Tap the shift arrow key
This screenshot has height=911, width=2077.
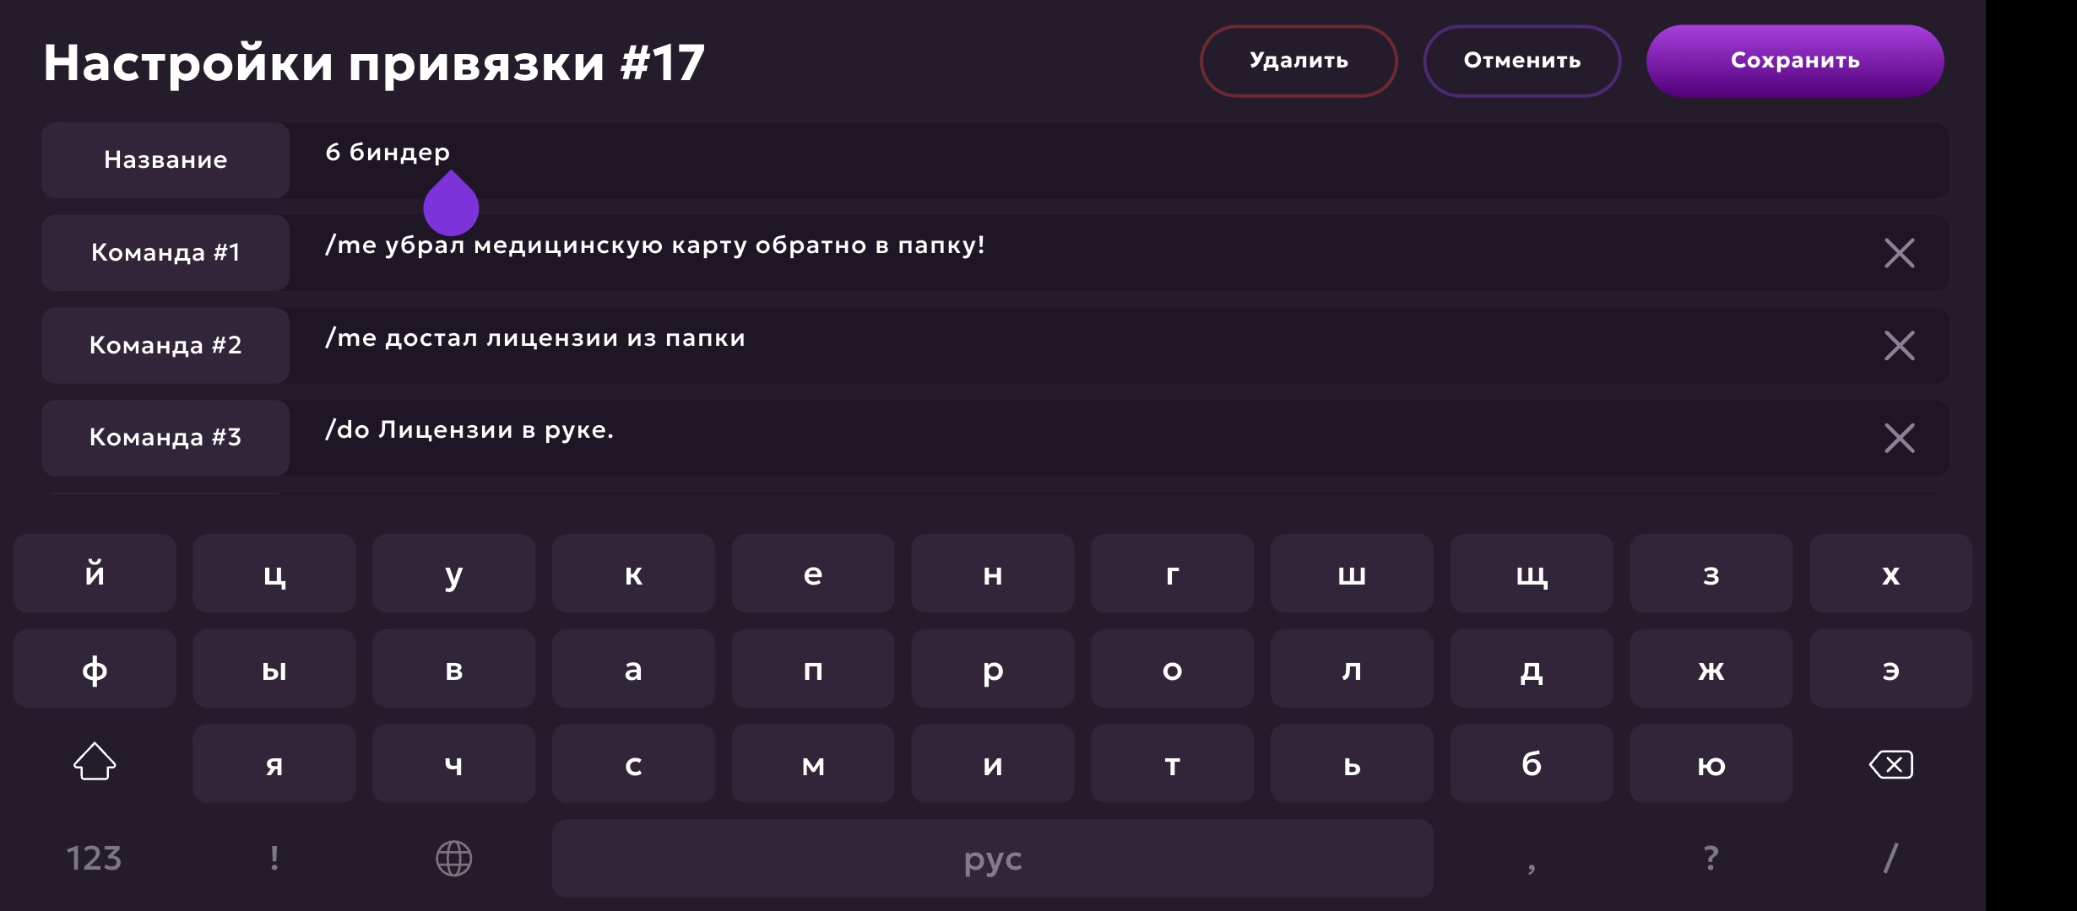[x=95, y=763]
